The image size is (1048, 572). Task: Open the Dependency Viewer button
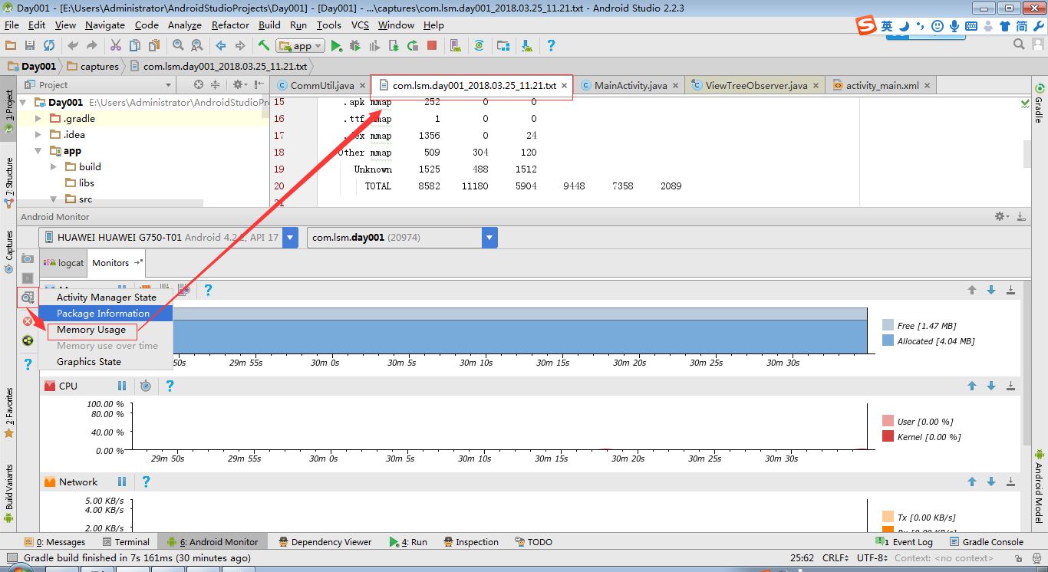[x=325, y=541]
